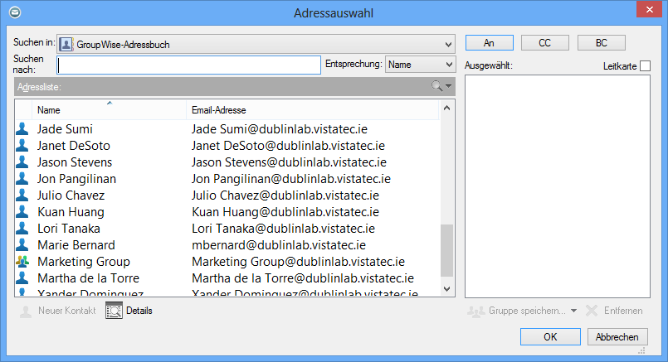Image resolution: width=668 pixels, height=362 pixels.
Task: Click inside the Ausgewählt recipients box
Action: point(558,186)
